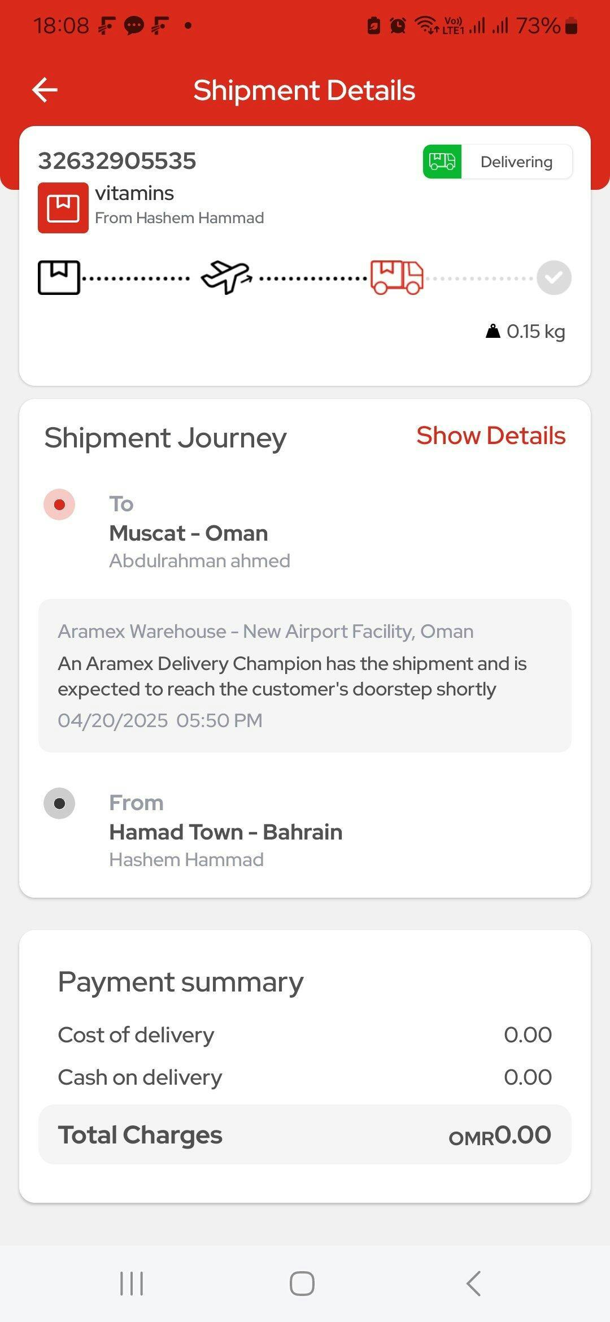Tap the airplane transit stage icon
Image resolution: width=610 pixels, height=1322 pixels.
226,277
